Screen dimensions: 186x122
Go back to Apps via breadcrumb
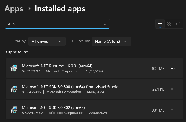[14, 9]
